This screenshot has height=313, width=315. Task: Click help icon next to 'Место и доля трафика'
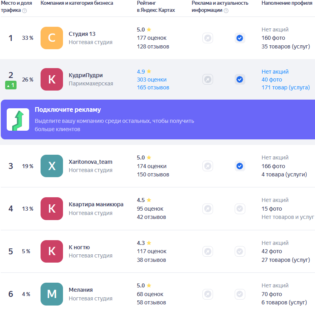24,11
